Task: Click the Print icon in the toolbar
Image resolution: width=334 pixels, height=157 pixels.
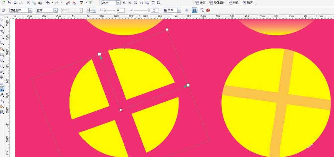Action: pyautogui.click(x=21, y=3)
